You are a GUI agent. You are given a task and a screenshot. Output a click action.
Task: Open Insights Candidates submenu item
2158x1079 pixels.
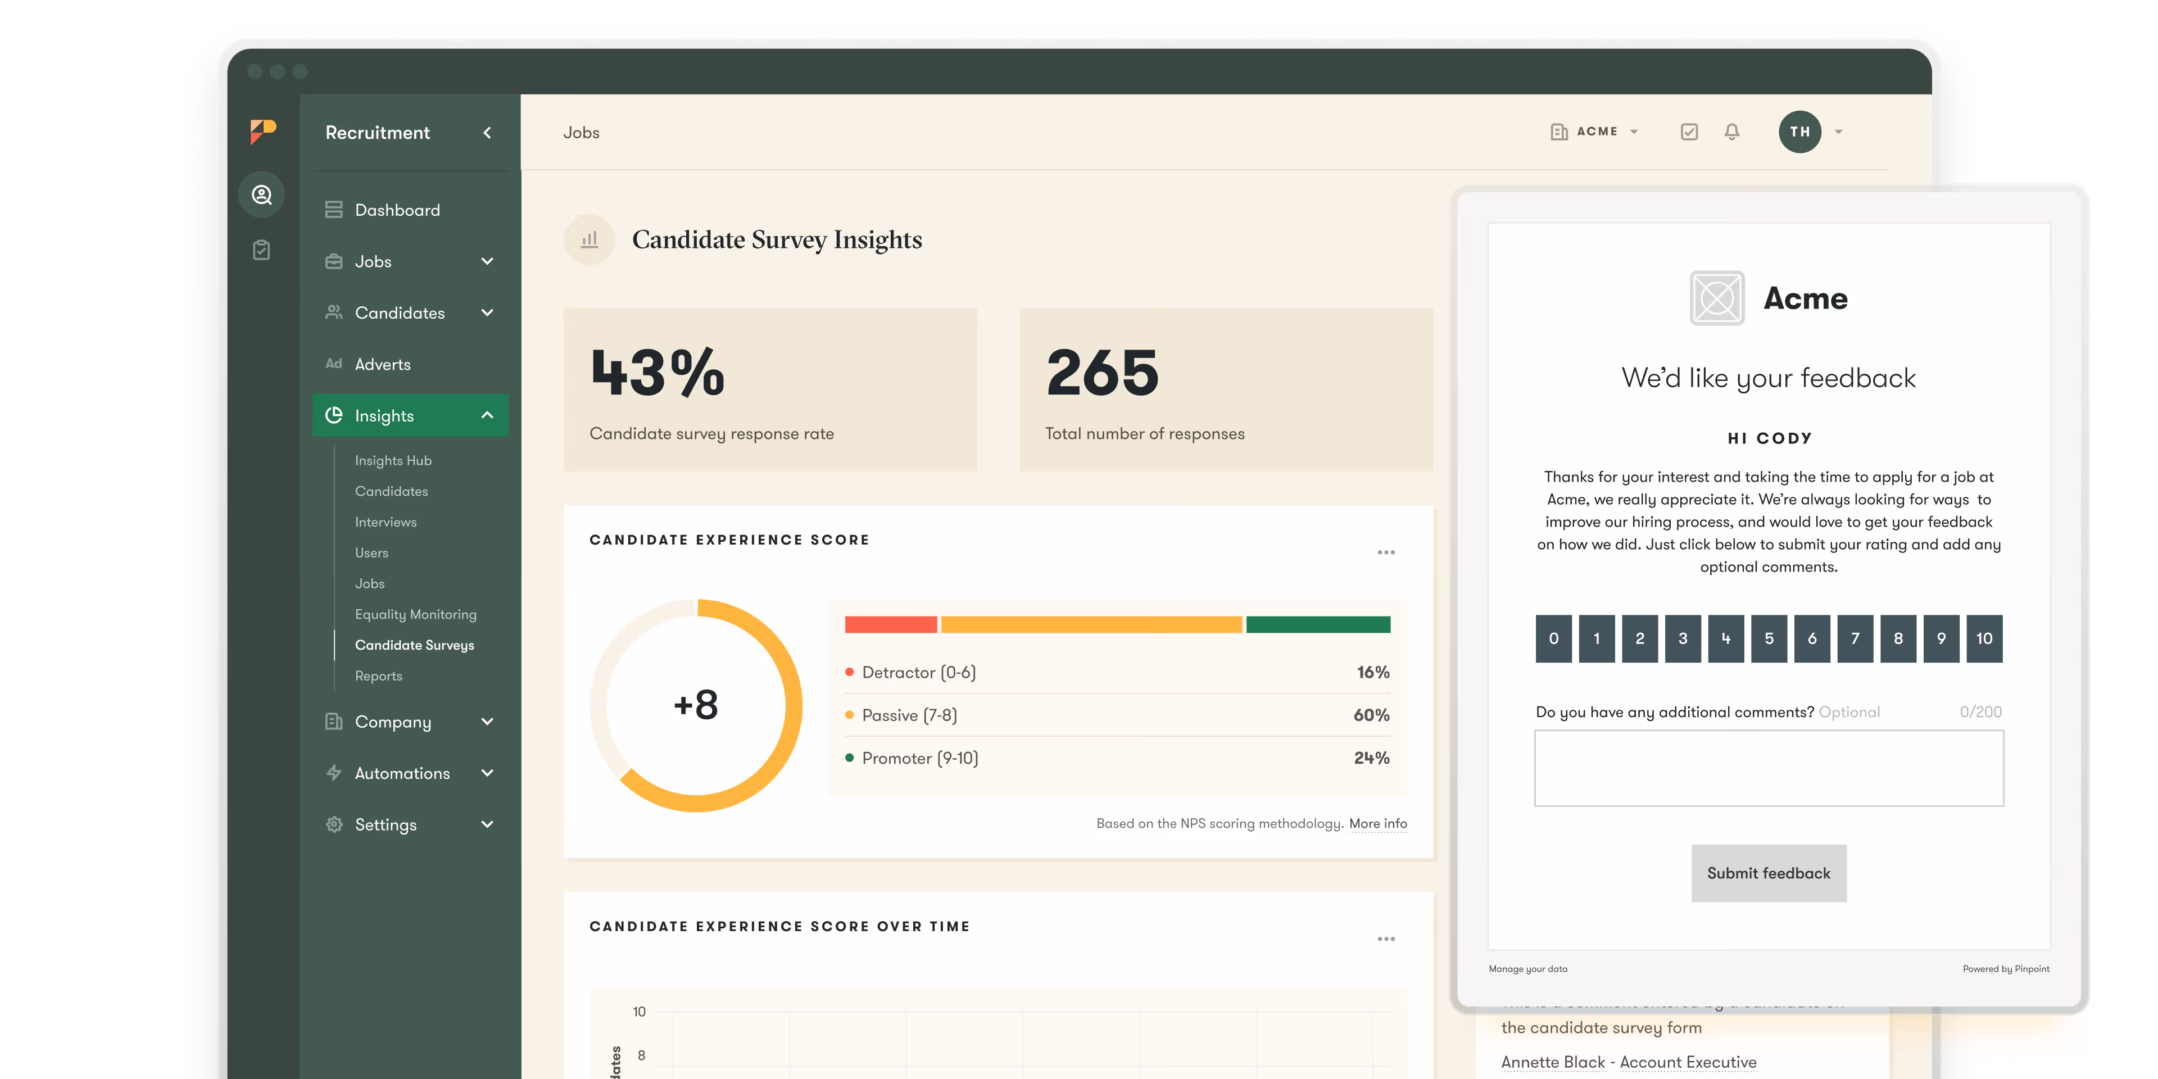[391, 491]
